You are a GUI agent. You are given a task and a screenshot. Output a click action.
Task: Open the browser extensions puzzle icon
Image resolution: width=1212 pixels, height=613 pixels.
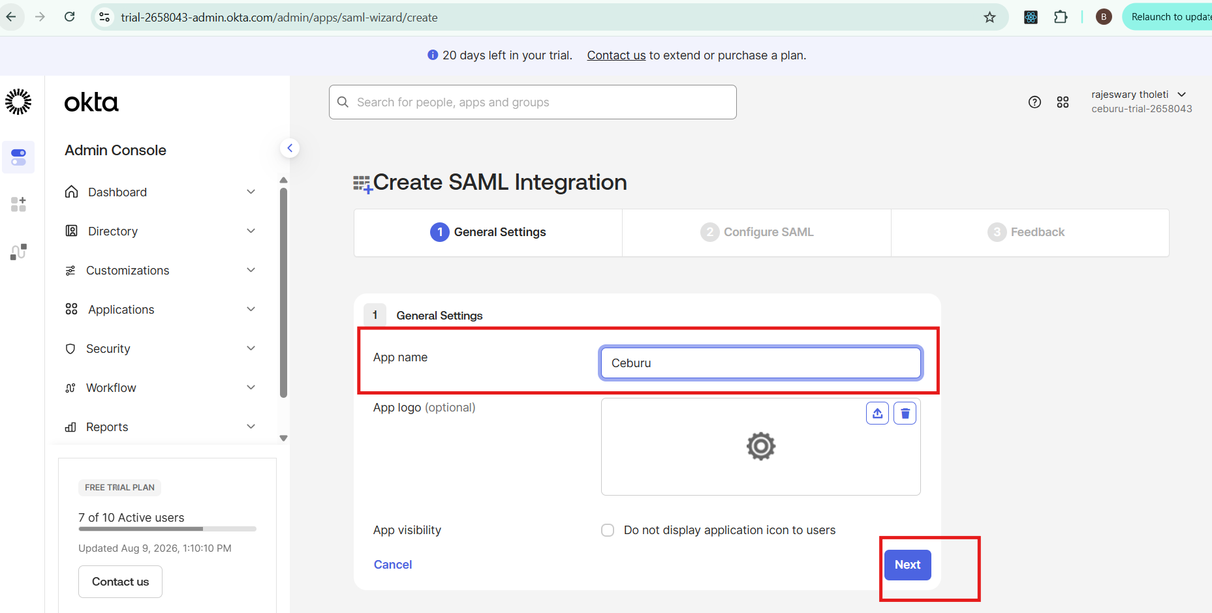click(x=1061, y=17)
